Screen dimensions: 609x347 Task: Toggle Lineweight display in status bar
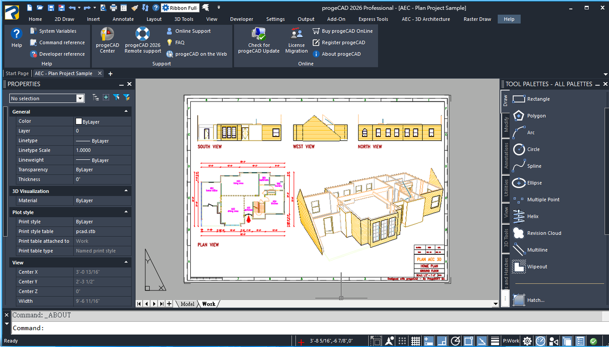(495, 341)
